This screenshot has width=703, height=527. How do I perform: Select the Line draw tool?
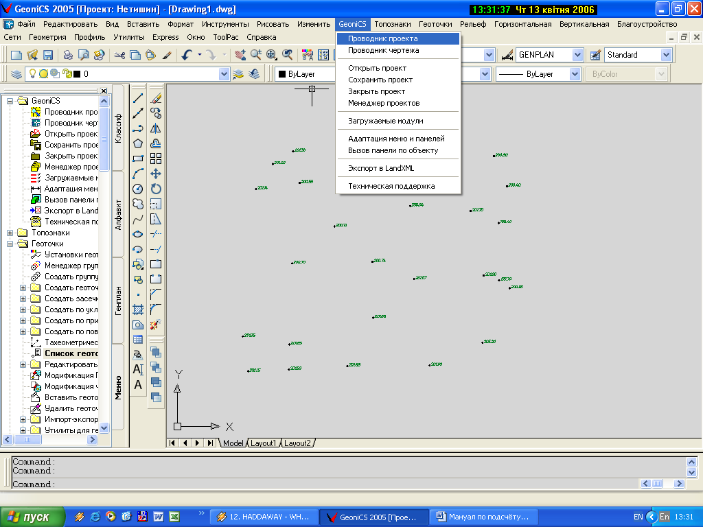(138, 98)
